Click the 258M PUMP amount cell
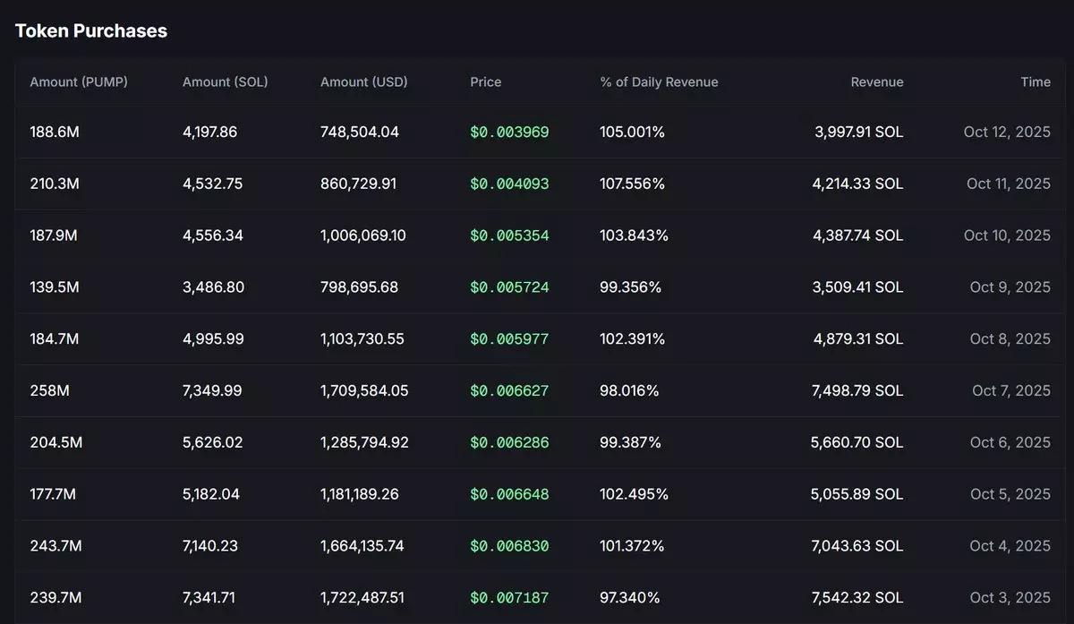Image resolution: width=1074 pixels, height=624 pixels. pos(48,391)
